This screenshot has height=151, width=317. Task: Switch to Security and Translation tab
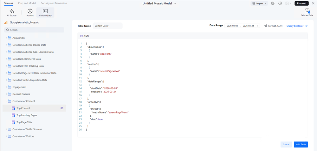54,3
